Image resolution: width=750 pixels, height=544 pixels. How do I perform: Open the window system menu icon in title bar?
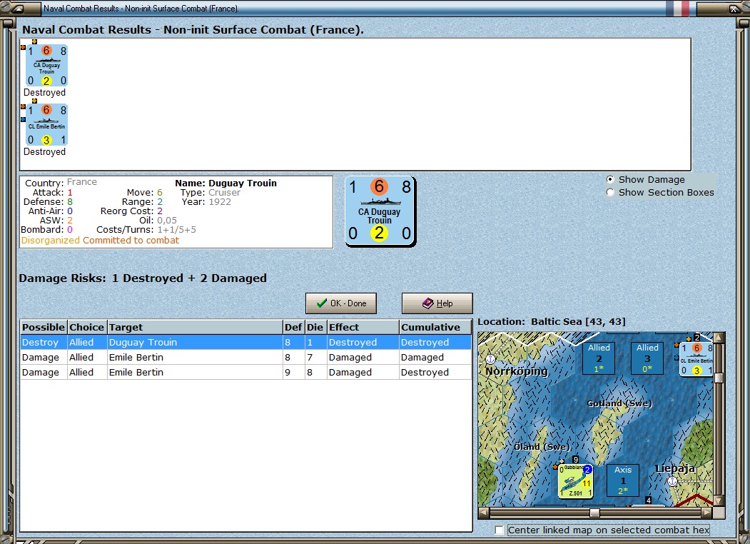(x=18, y=8)
